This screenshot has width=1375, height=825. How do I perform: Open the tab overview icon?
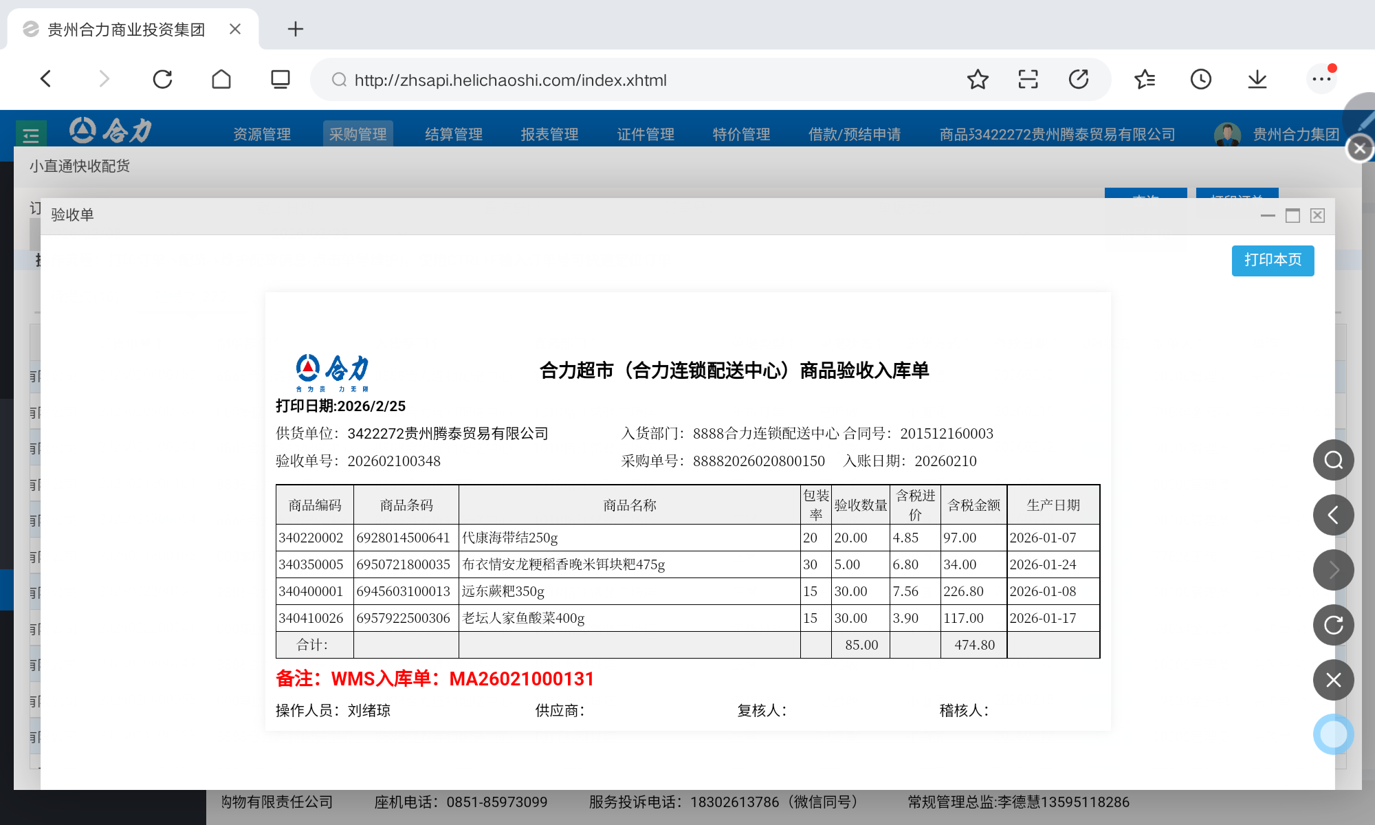280,80
